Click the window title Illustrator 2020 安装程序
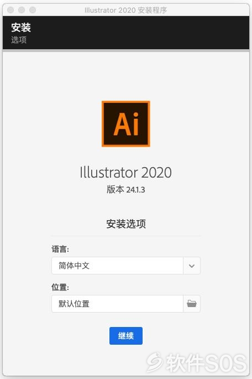The width and height of the screenshot is (252, 379). [126, 10]
